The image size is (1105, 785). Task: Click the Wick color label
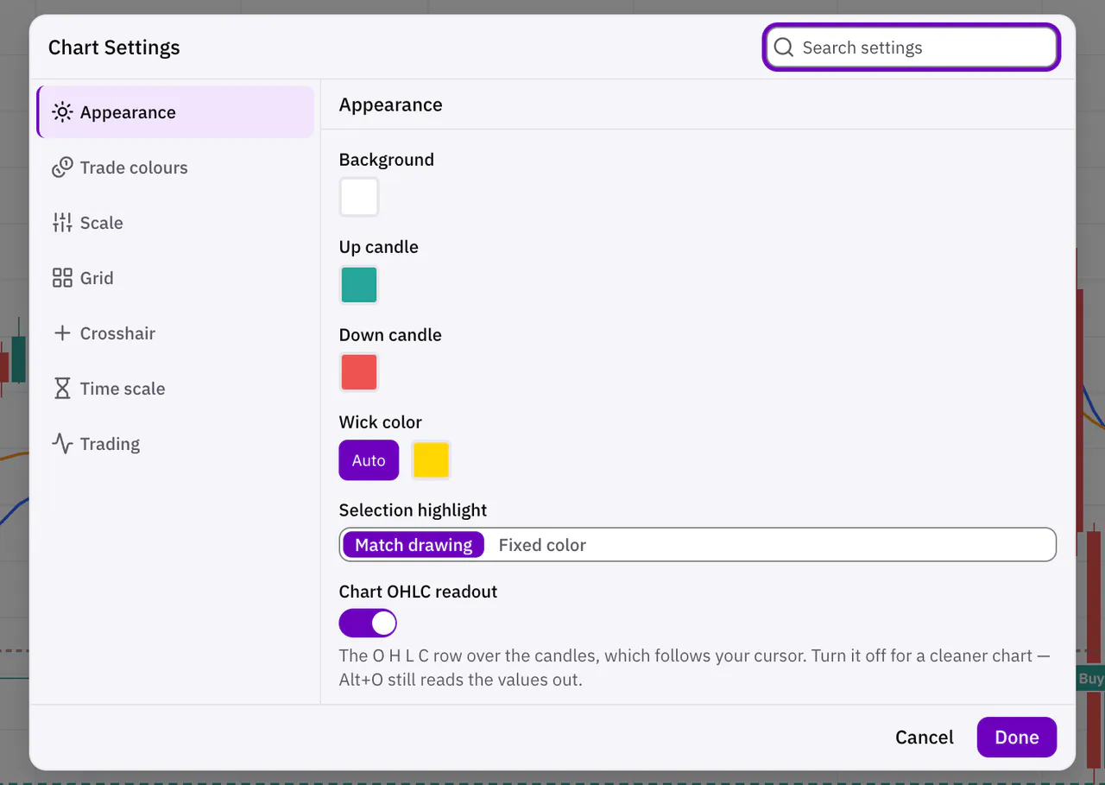pyautogui.click(x=381, y=422)
